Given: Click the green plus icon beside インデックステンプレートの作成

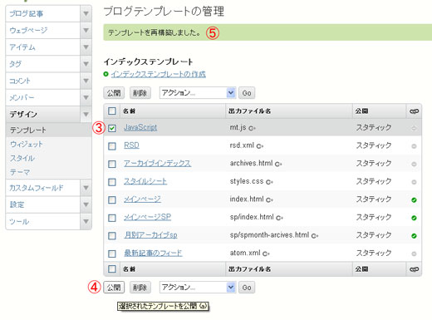Looking at the screenshot, I should 106,74.
